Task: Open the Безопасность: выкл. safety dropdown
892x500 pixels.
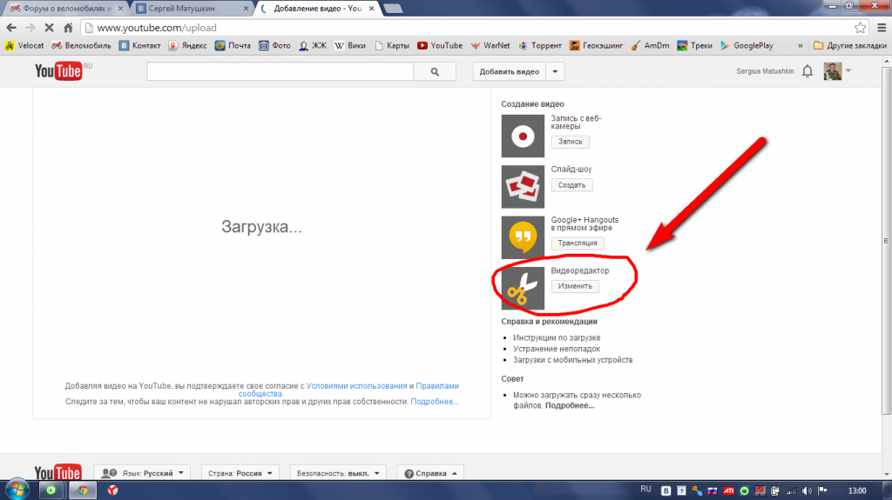Action: (338, 473)
